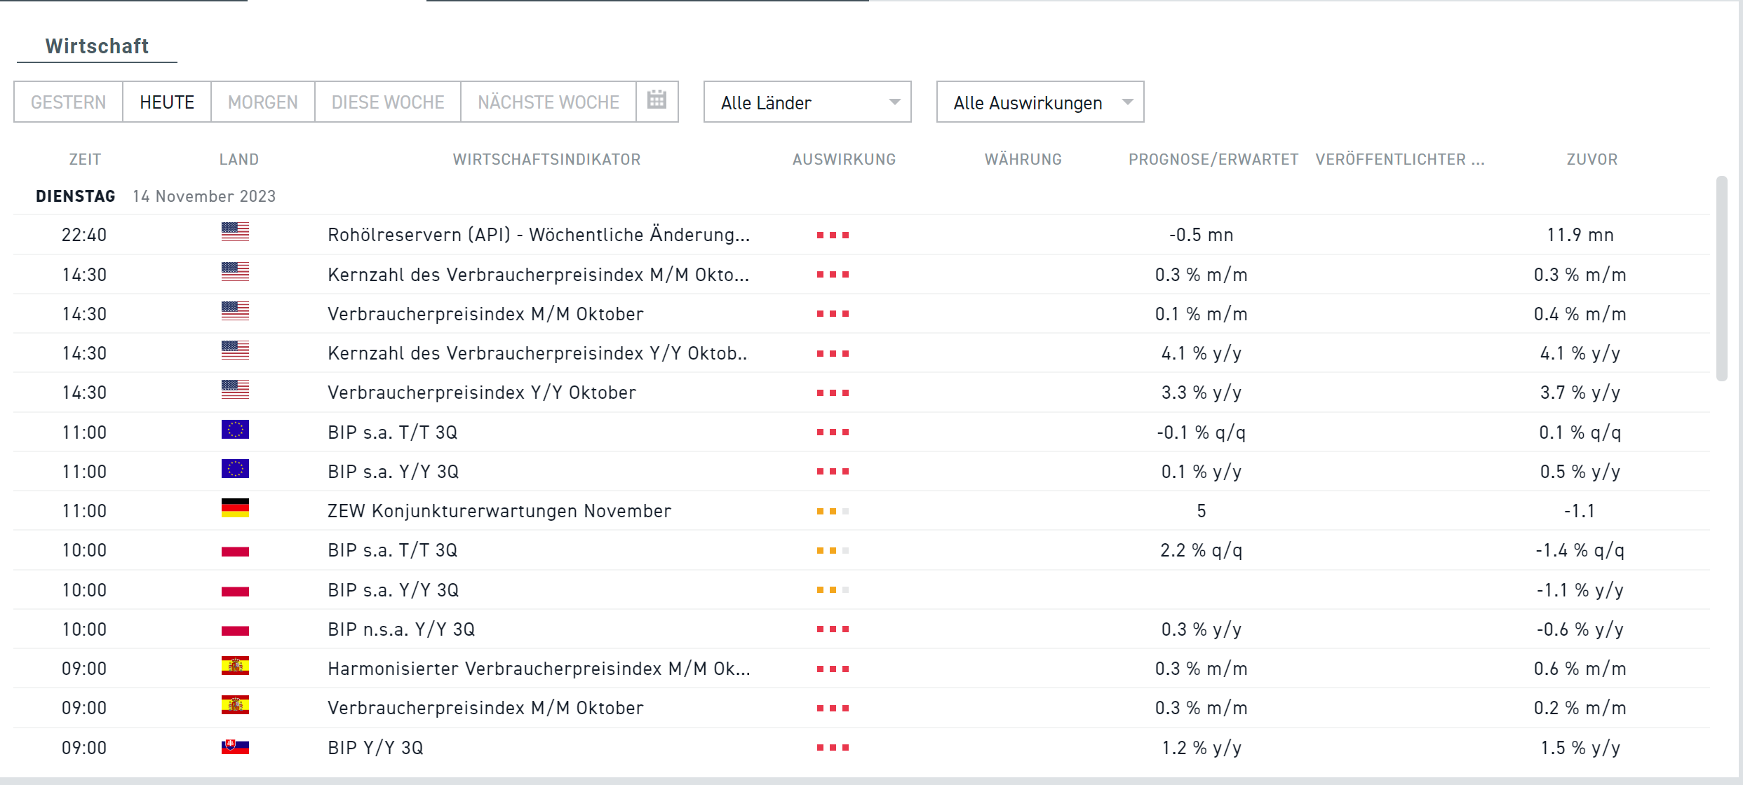1743x785 pixels.
Task: Click EU flag in BIP T/T 3Q row
Action: coord(235,430)
